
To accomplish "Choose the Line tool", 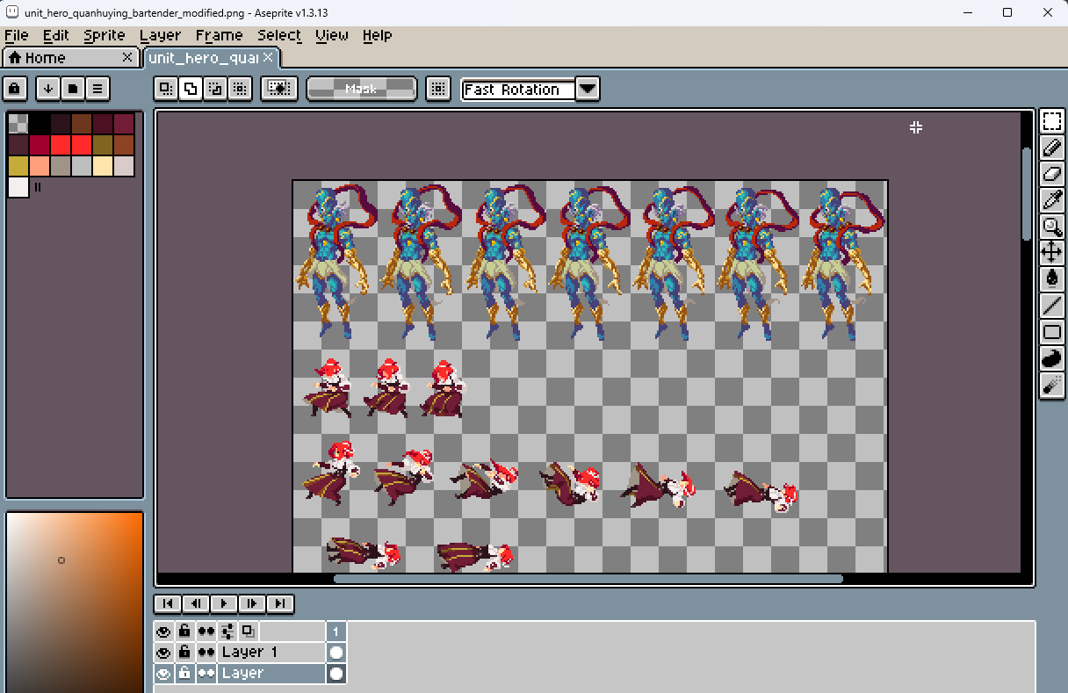I will (1051, 306).
